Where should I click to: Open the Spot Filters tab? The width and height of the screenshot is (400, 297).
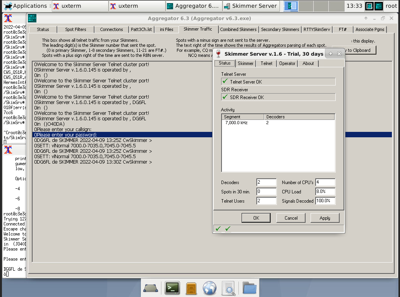pyautogui.click(x=76, y=29)
